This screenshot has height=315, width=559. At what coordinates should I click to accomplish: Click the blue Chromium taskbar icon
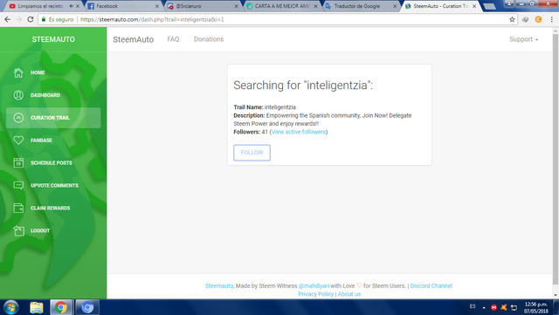87,307
